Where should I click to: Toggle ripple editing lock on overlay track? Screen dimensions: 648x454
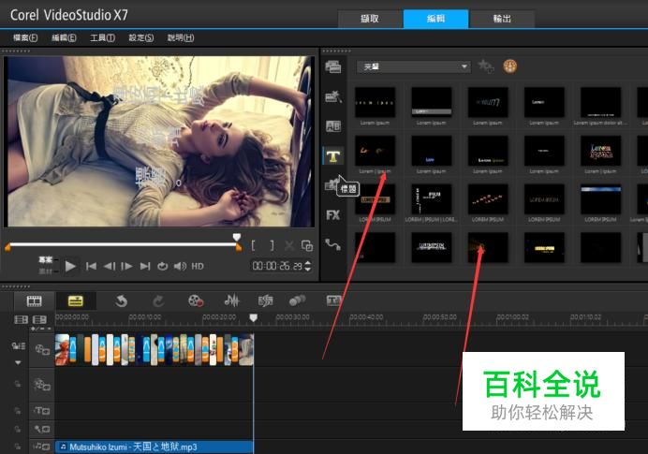[18, 384]
